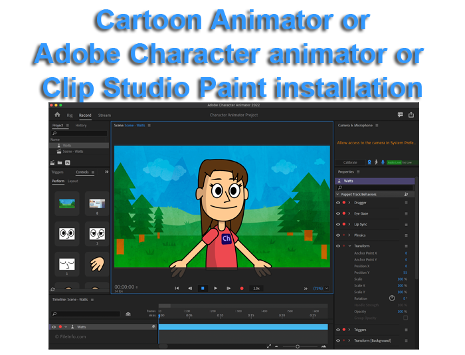Screen dimensions: 465x355
Task: Collapse Puppet Track Behaviors section
Action: pos(337,194)
